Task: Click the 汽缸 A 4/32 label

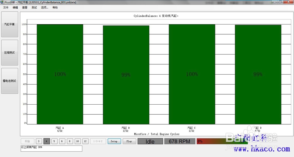Action: pos(60,129)
